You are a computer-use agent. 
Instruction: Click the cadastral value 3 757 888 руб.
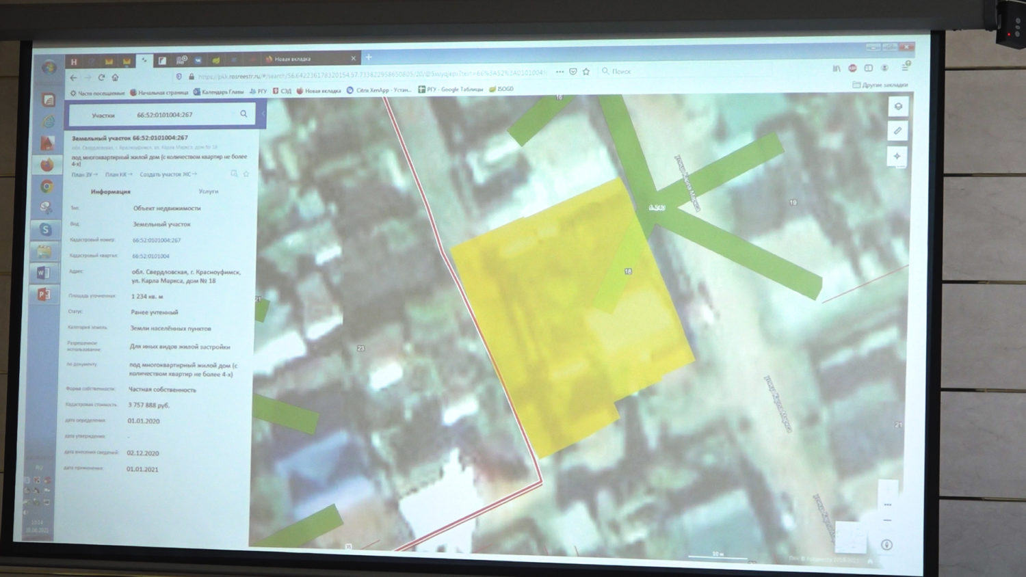click(x=148, y=405)
